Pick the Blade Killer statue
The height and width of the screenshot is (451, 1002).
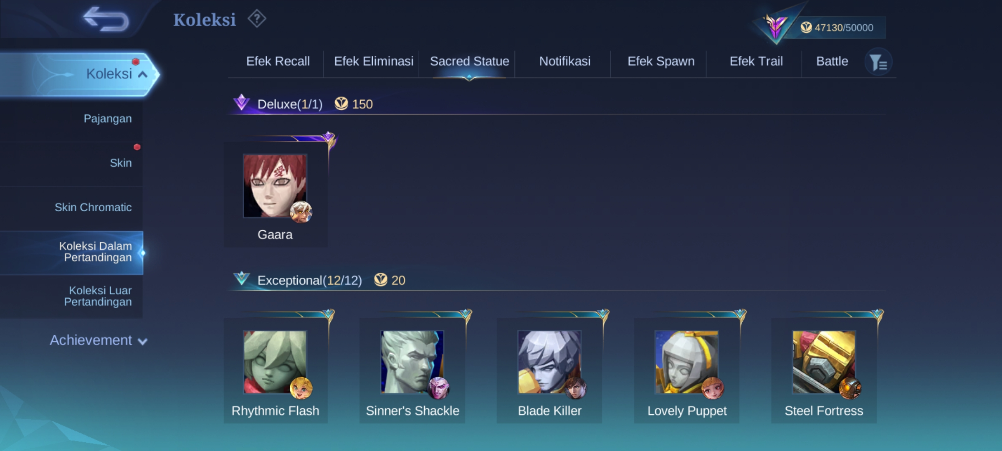pyautogui.click(x=549, y=362)
